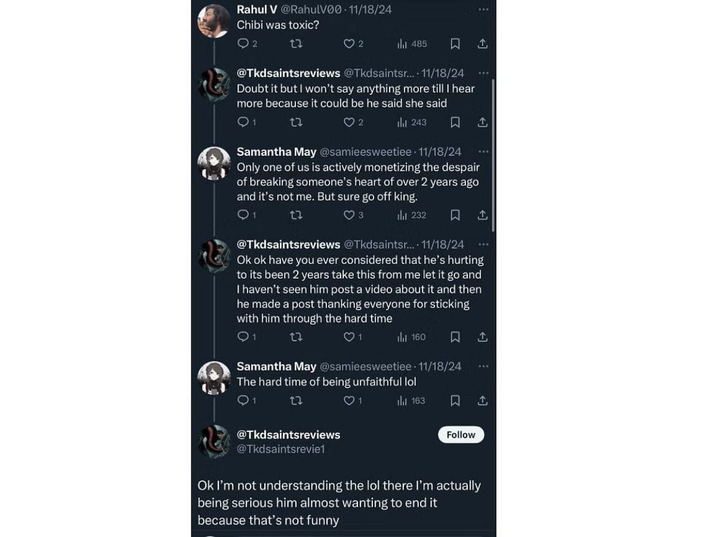Share Rahul V's tweet
The image size is (716, 537).
(482, 44)
